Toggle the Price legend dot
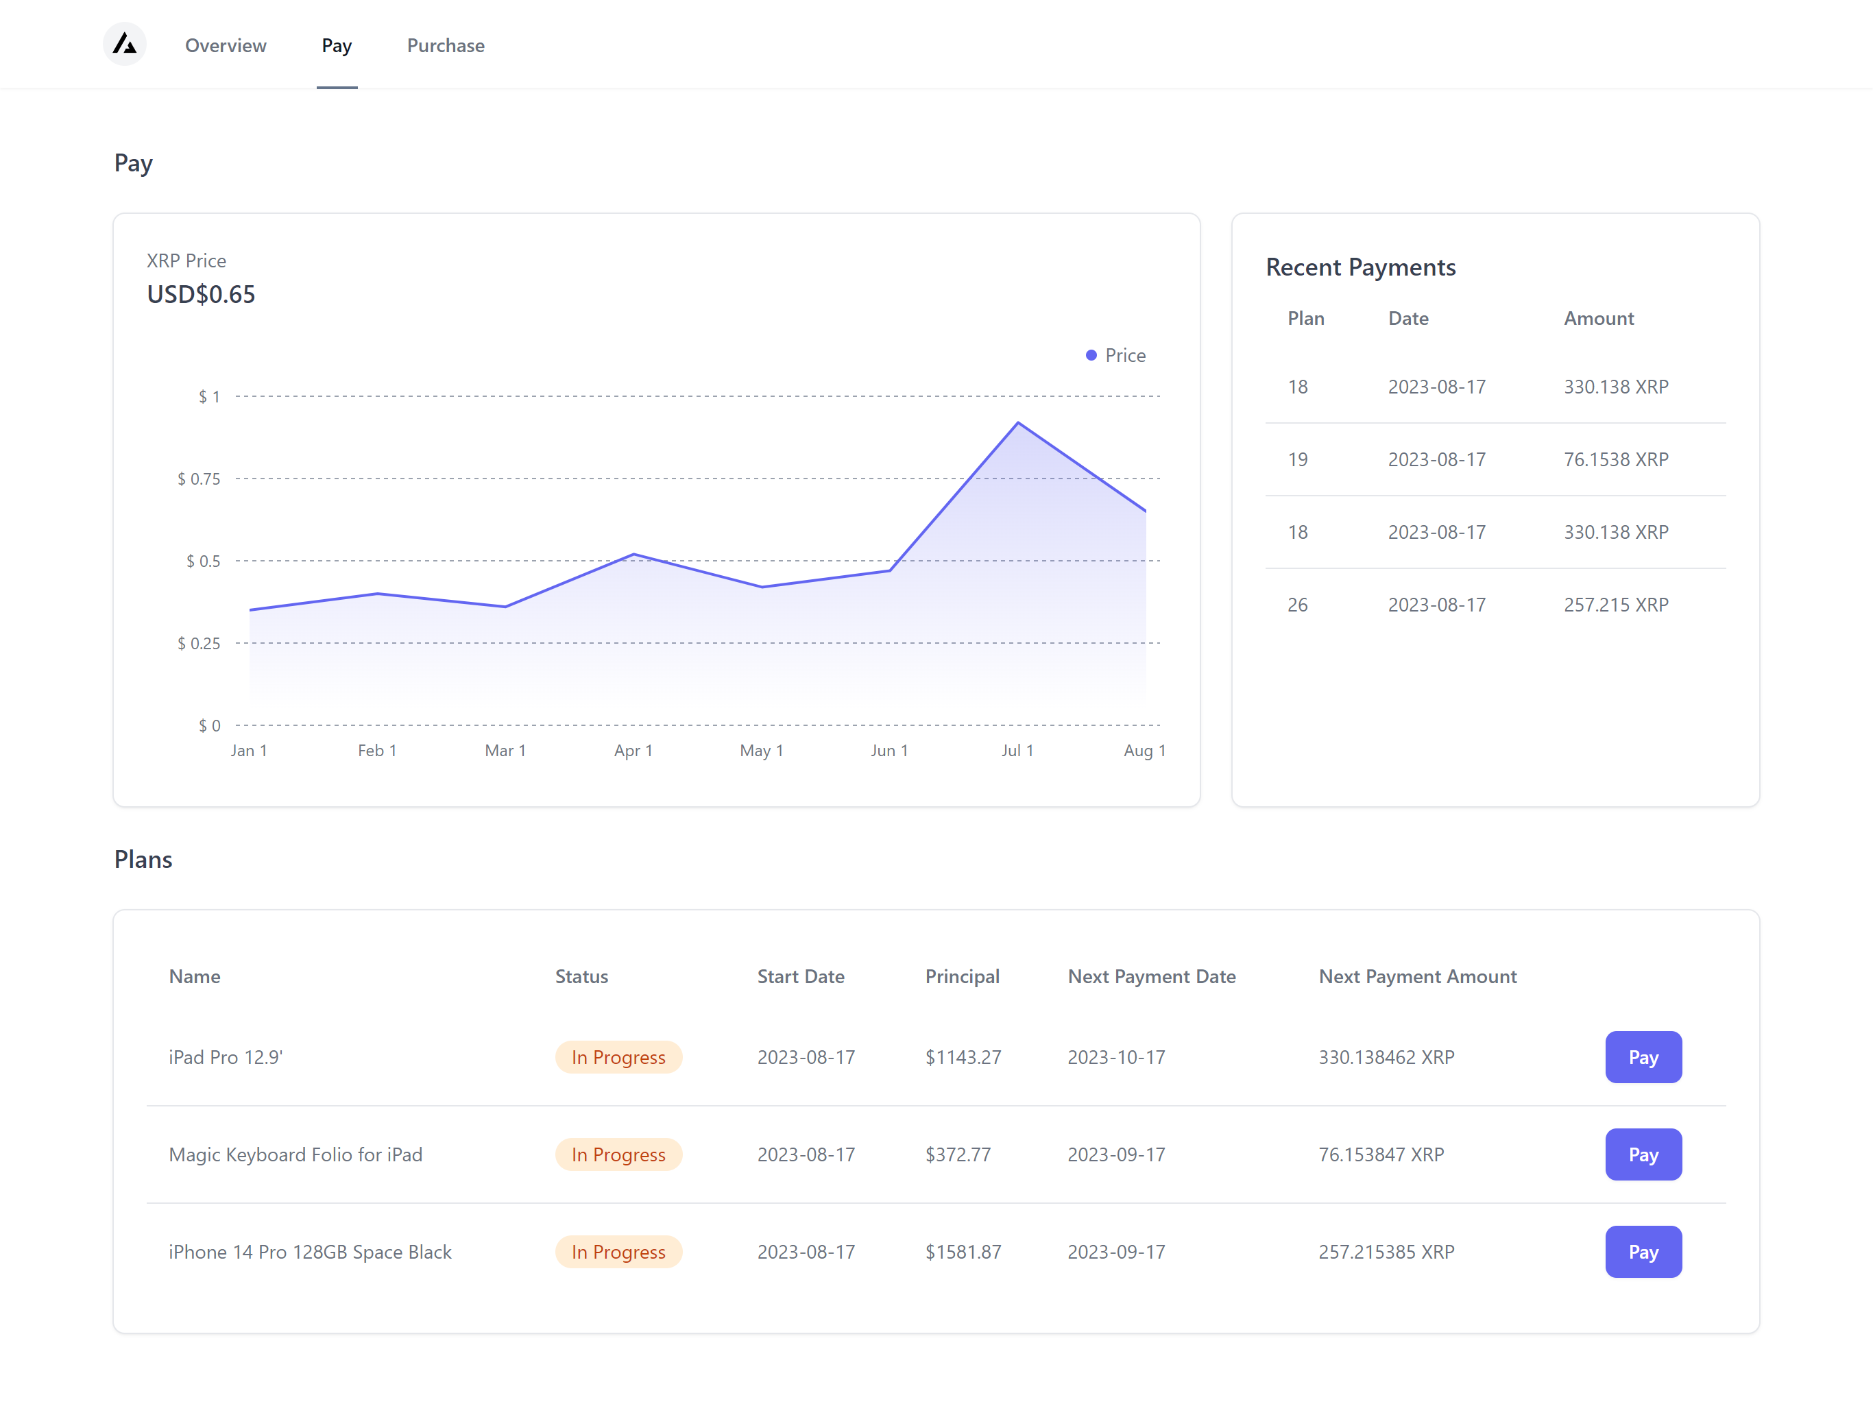This screenshot has width=1873, height=1404. [1091, 356]
